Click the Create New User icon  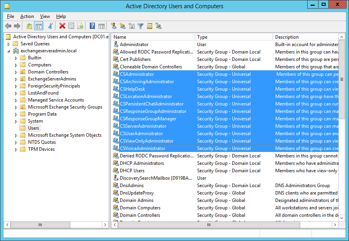pyautogui.click(x=114, y=26)
